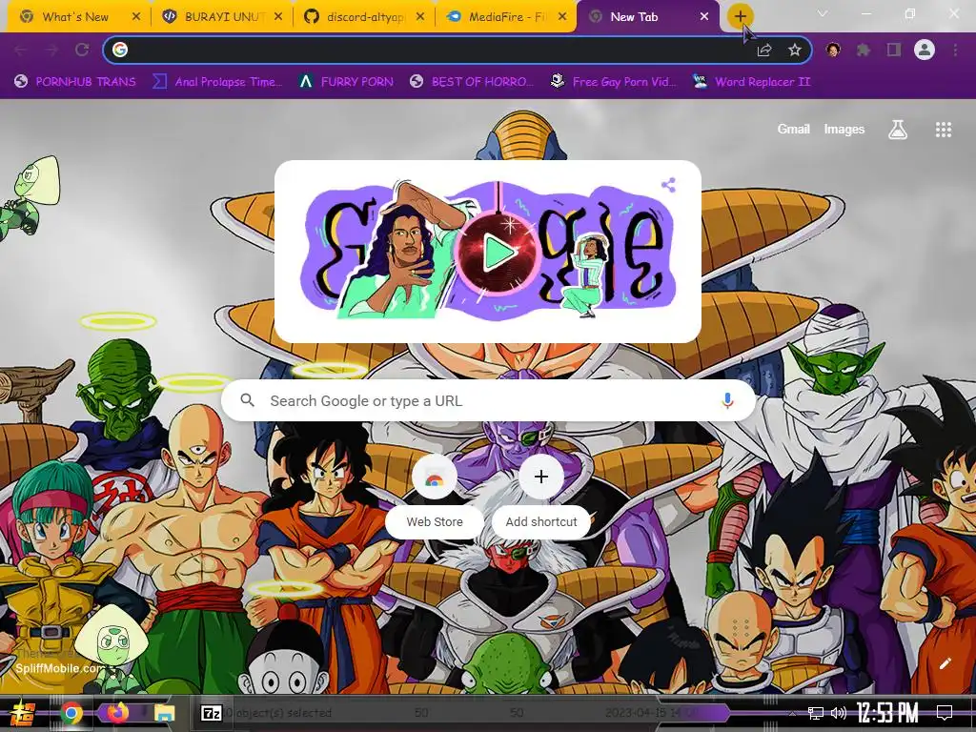976x732 pixels.
Task: Open the Windows Start button
Action: click(23, 713)
